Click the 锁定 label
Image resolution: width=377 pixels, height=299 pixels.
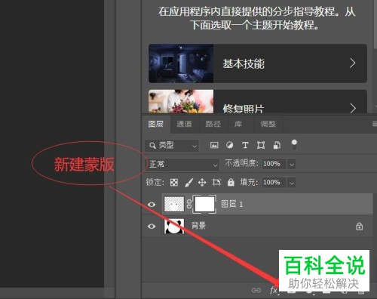[x=155, y=182]
